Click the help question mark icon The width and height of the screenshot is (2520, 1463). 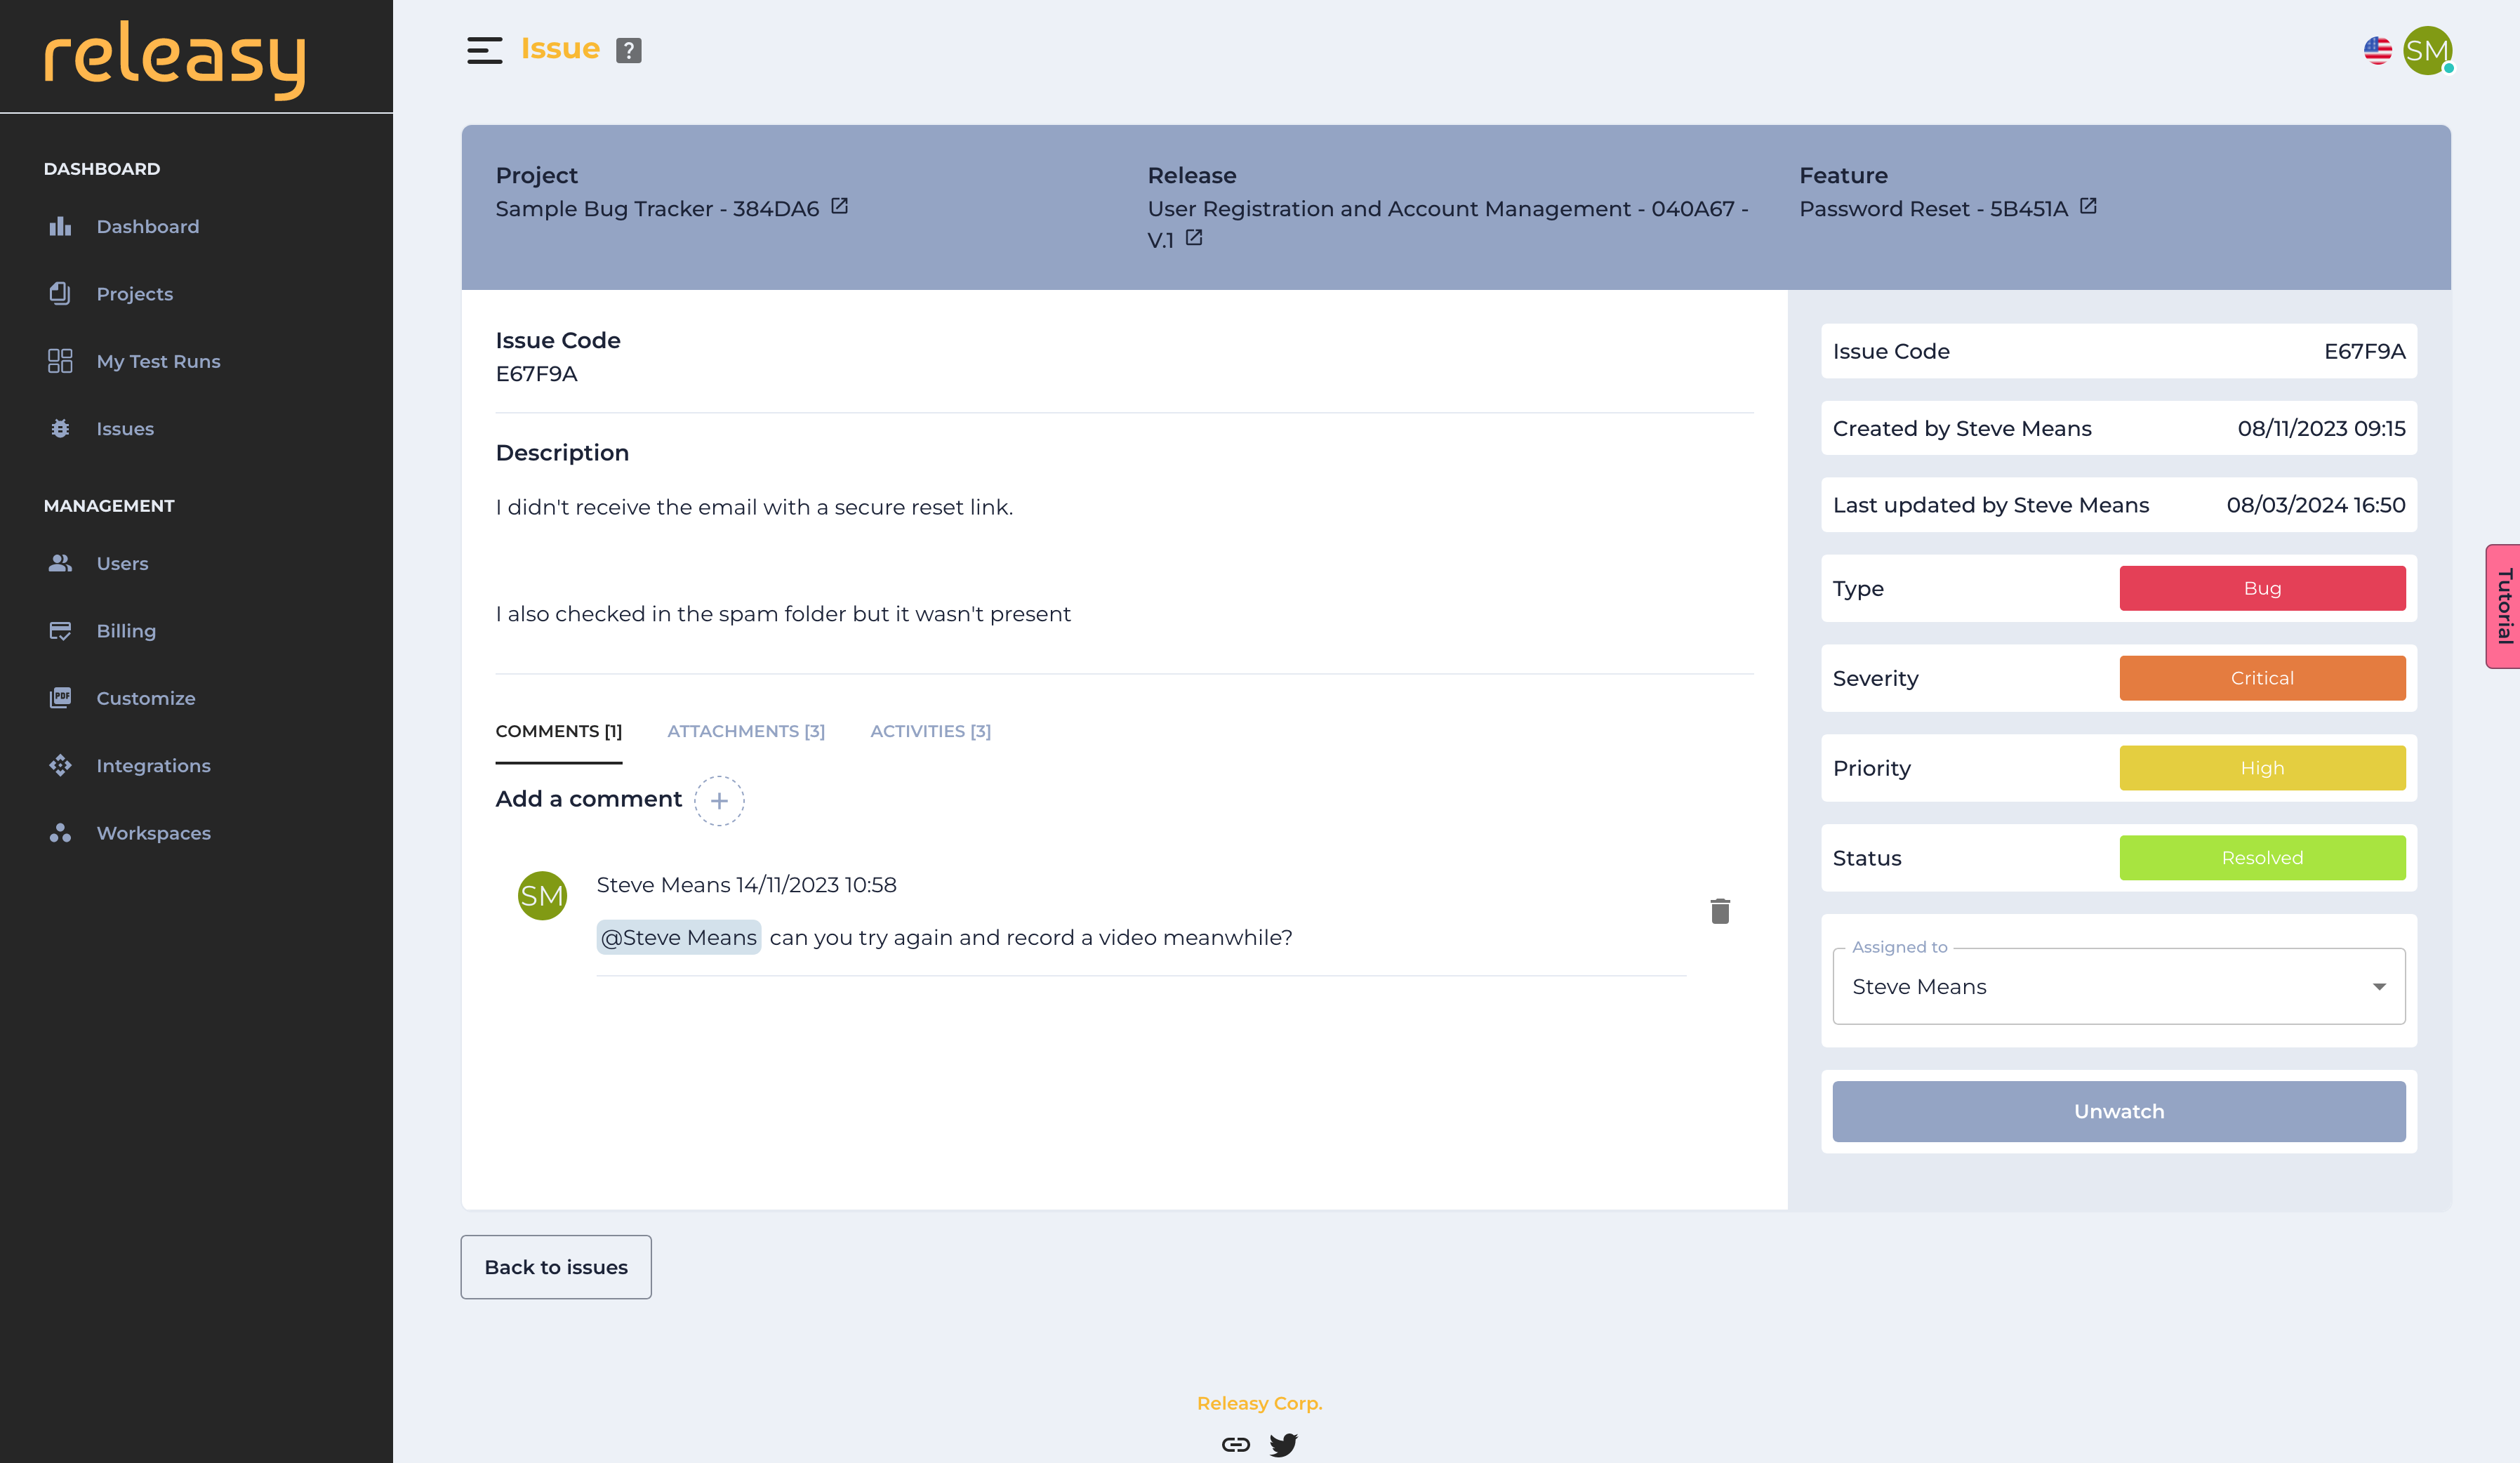(x=629, y=48)
